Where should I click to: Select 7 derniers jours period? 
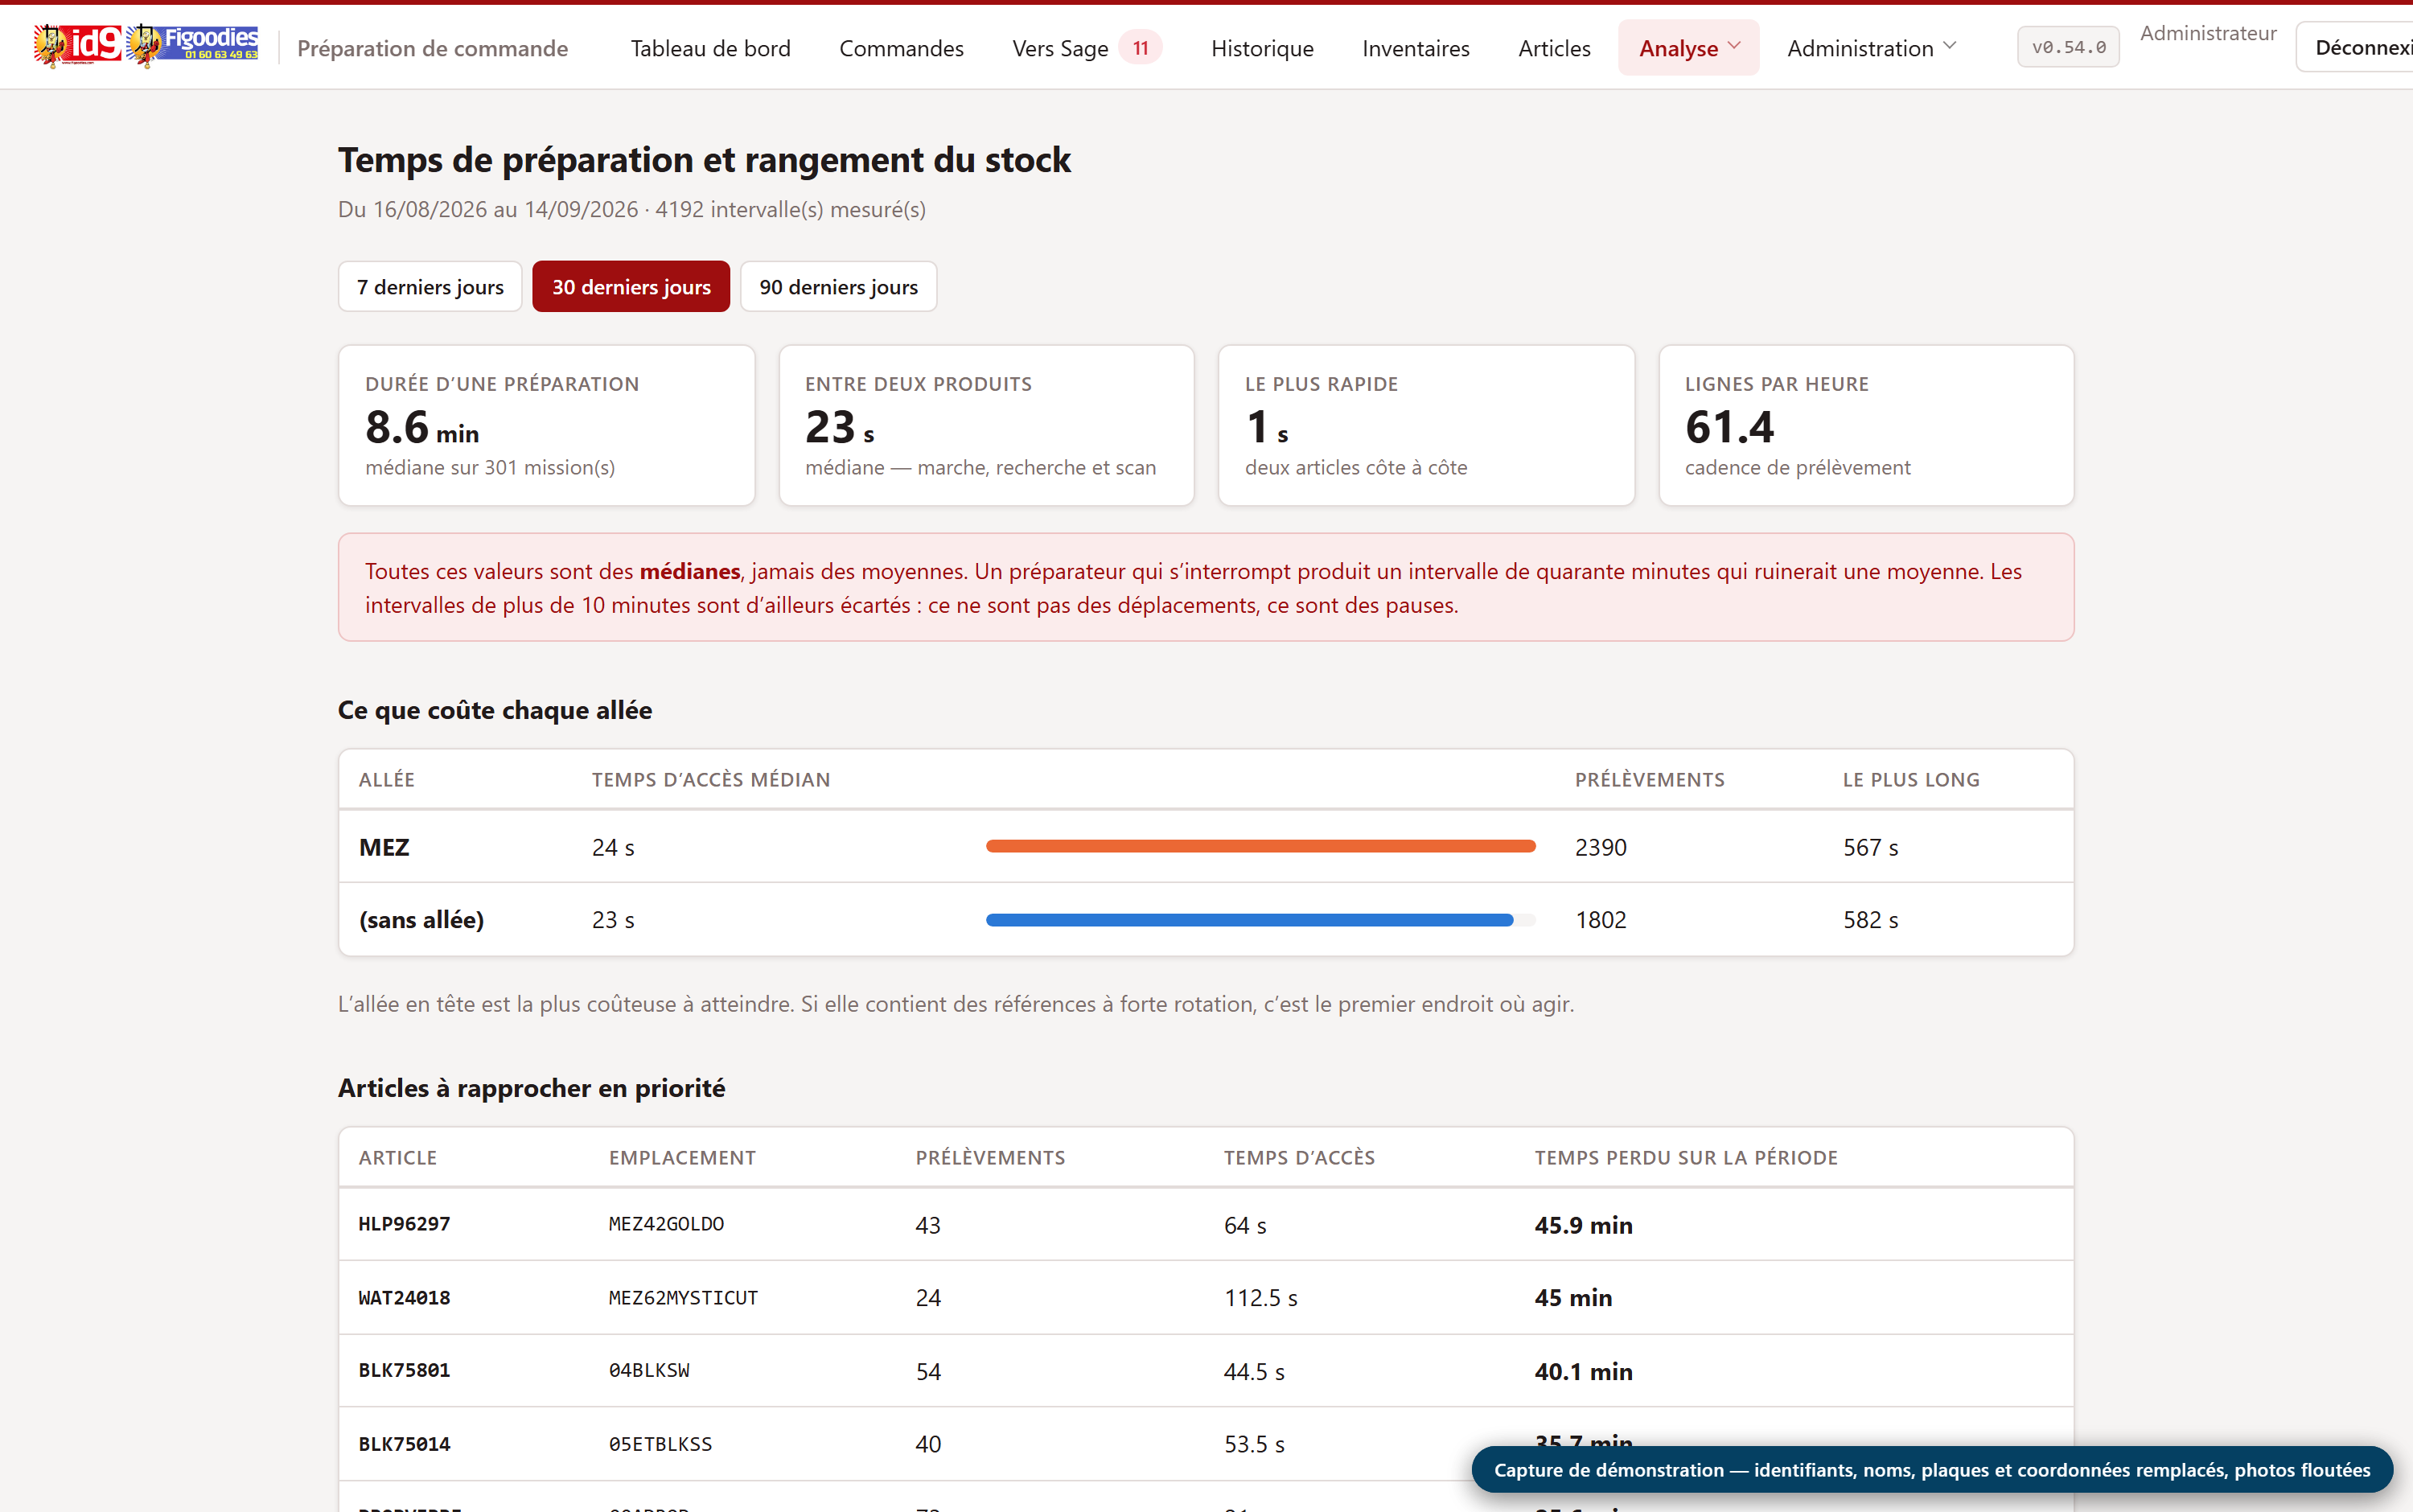click(430, 287)
